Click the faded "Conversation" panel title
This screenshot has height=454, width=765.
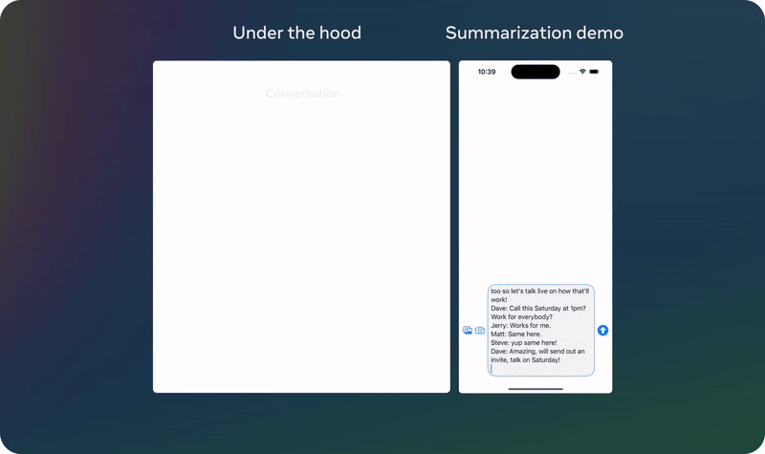point(302,94)
